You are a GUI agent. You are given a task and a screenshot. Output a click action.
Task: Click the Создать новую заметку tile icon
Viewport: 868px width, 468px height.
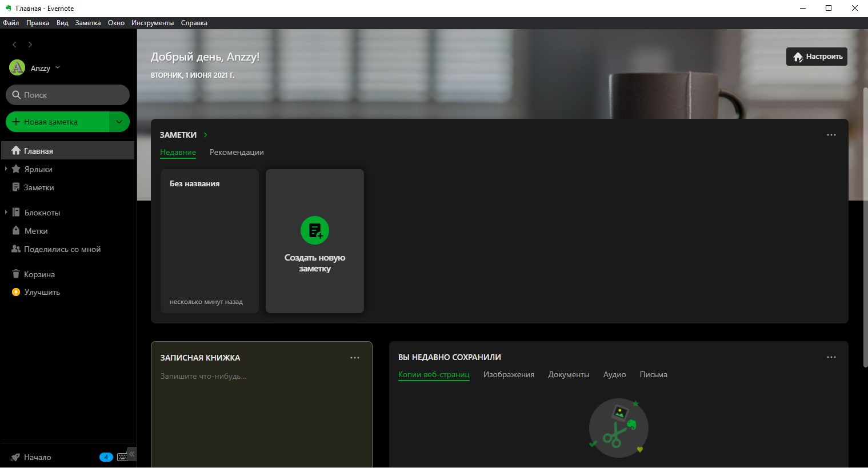point(314,230)
